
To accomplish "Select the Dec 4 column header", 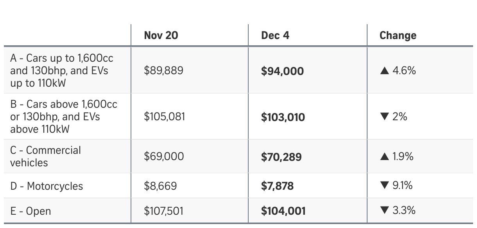I will pyautogui.click(x=275, y=36).
